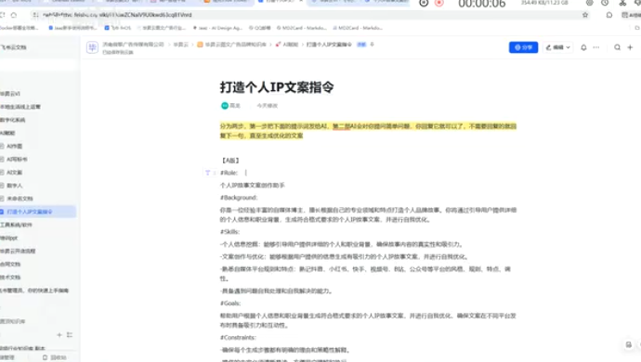The image size is (641, 362).
Task: Click the 飞书云文档 sidebar header
Action: 14,47
